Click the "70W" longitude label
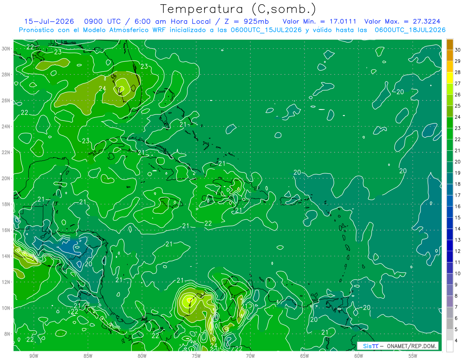This screenshot has height=361, width=468. (250, 356)
